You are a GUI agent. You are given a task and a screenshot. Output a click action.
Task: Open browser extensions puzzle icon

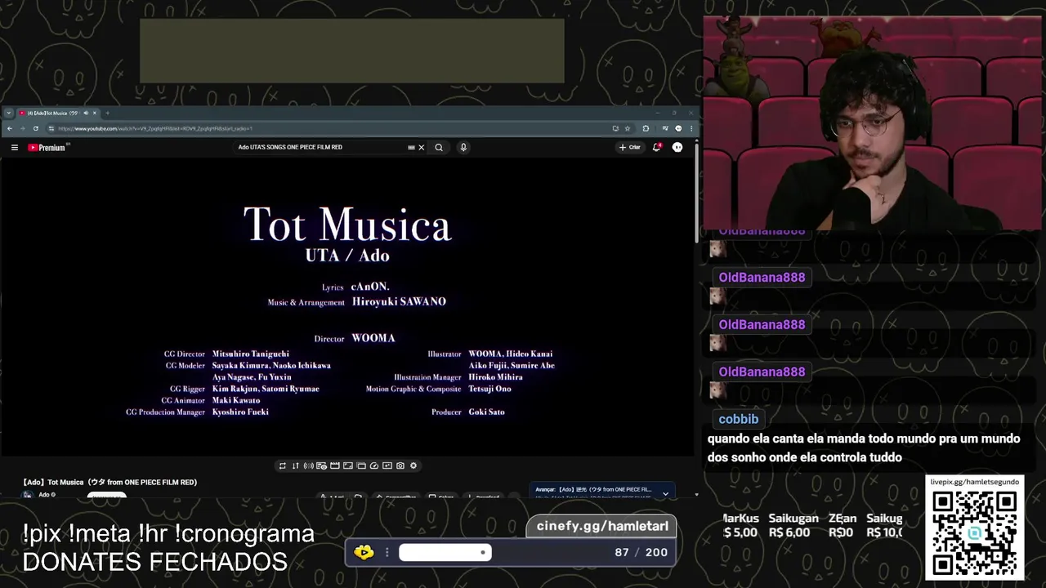[646, 128]
